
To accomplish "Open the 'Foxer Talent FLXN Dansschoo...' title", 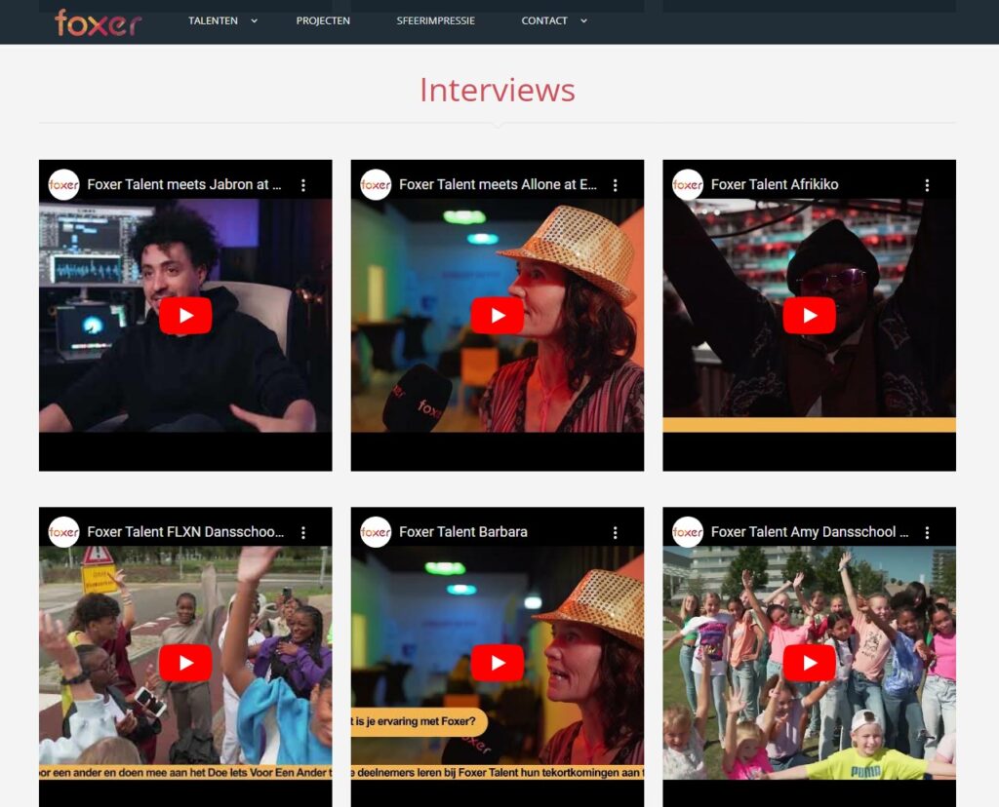I will [186, 532].
